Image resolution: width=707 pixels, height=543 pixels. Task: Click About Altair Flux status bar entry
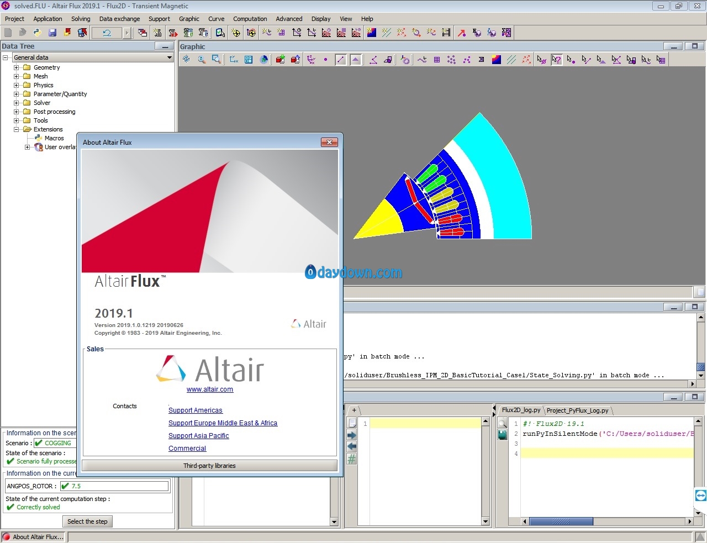(33, 537)
